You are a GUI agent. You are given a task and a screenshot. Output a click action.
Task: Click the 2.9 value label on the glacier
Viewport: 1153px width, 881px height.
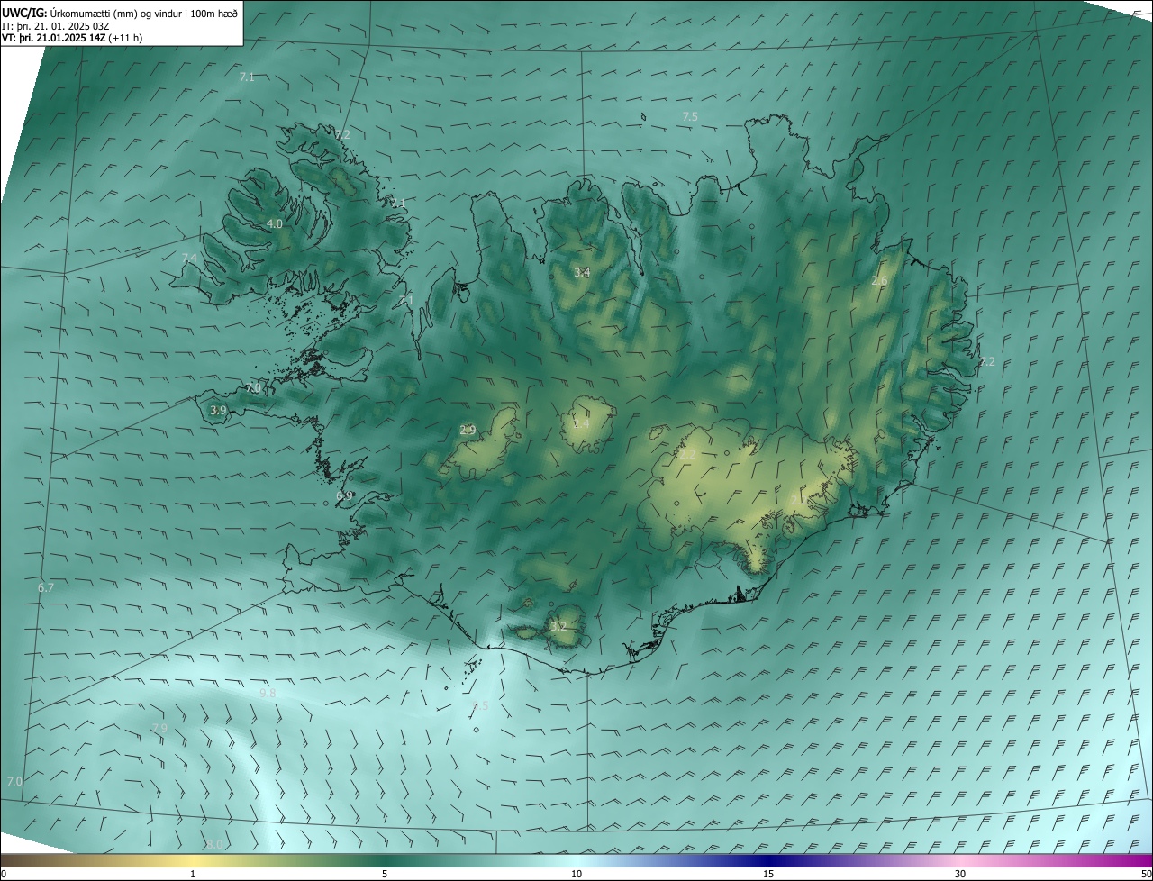point(468,431)
